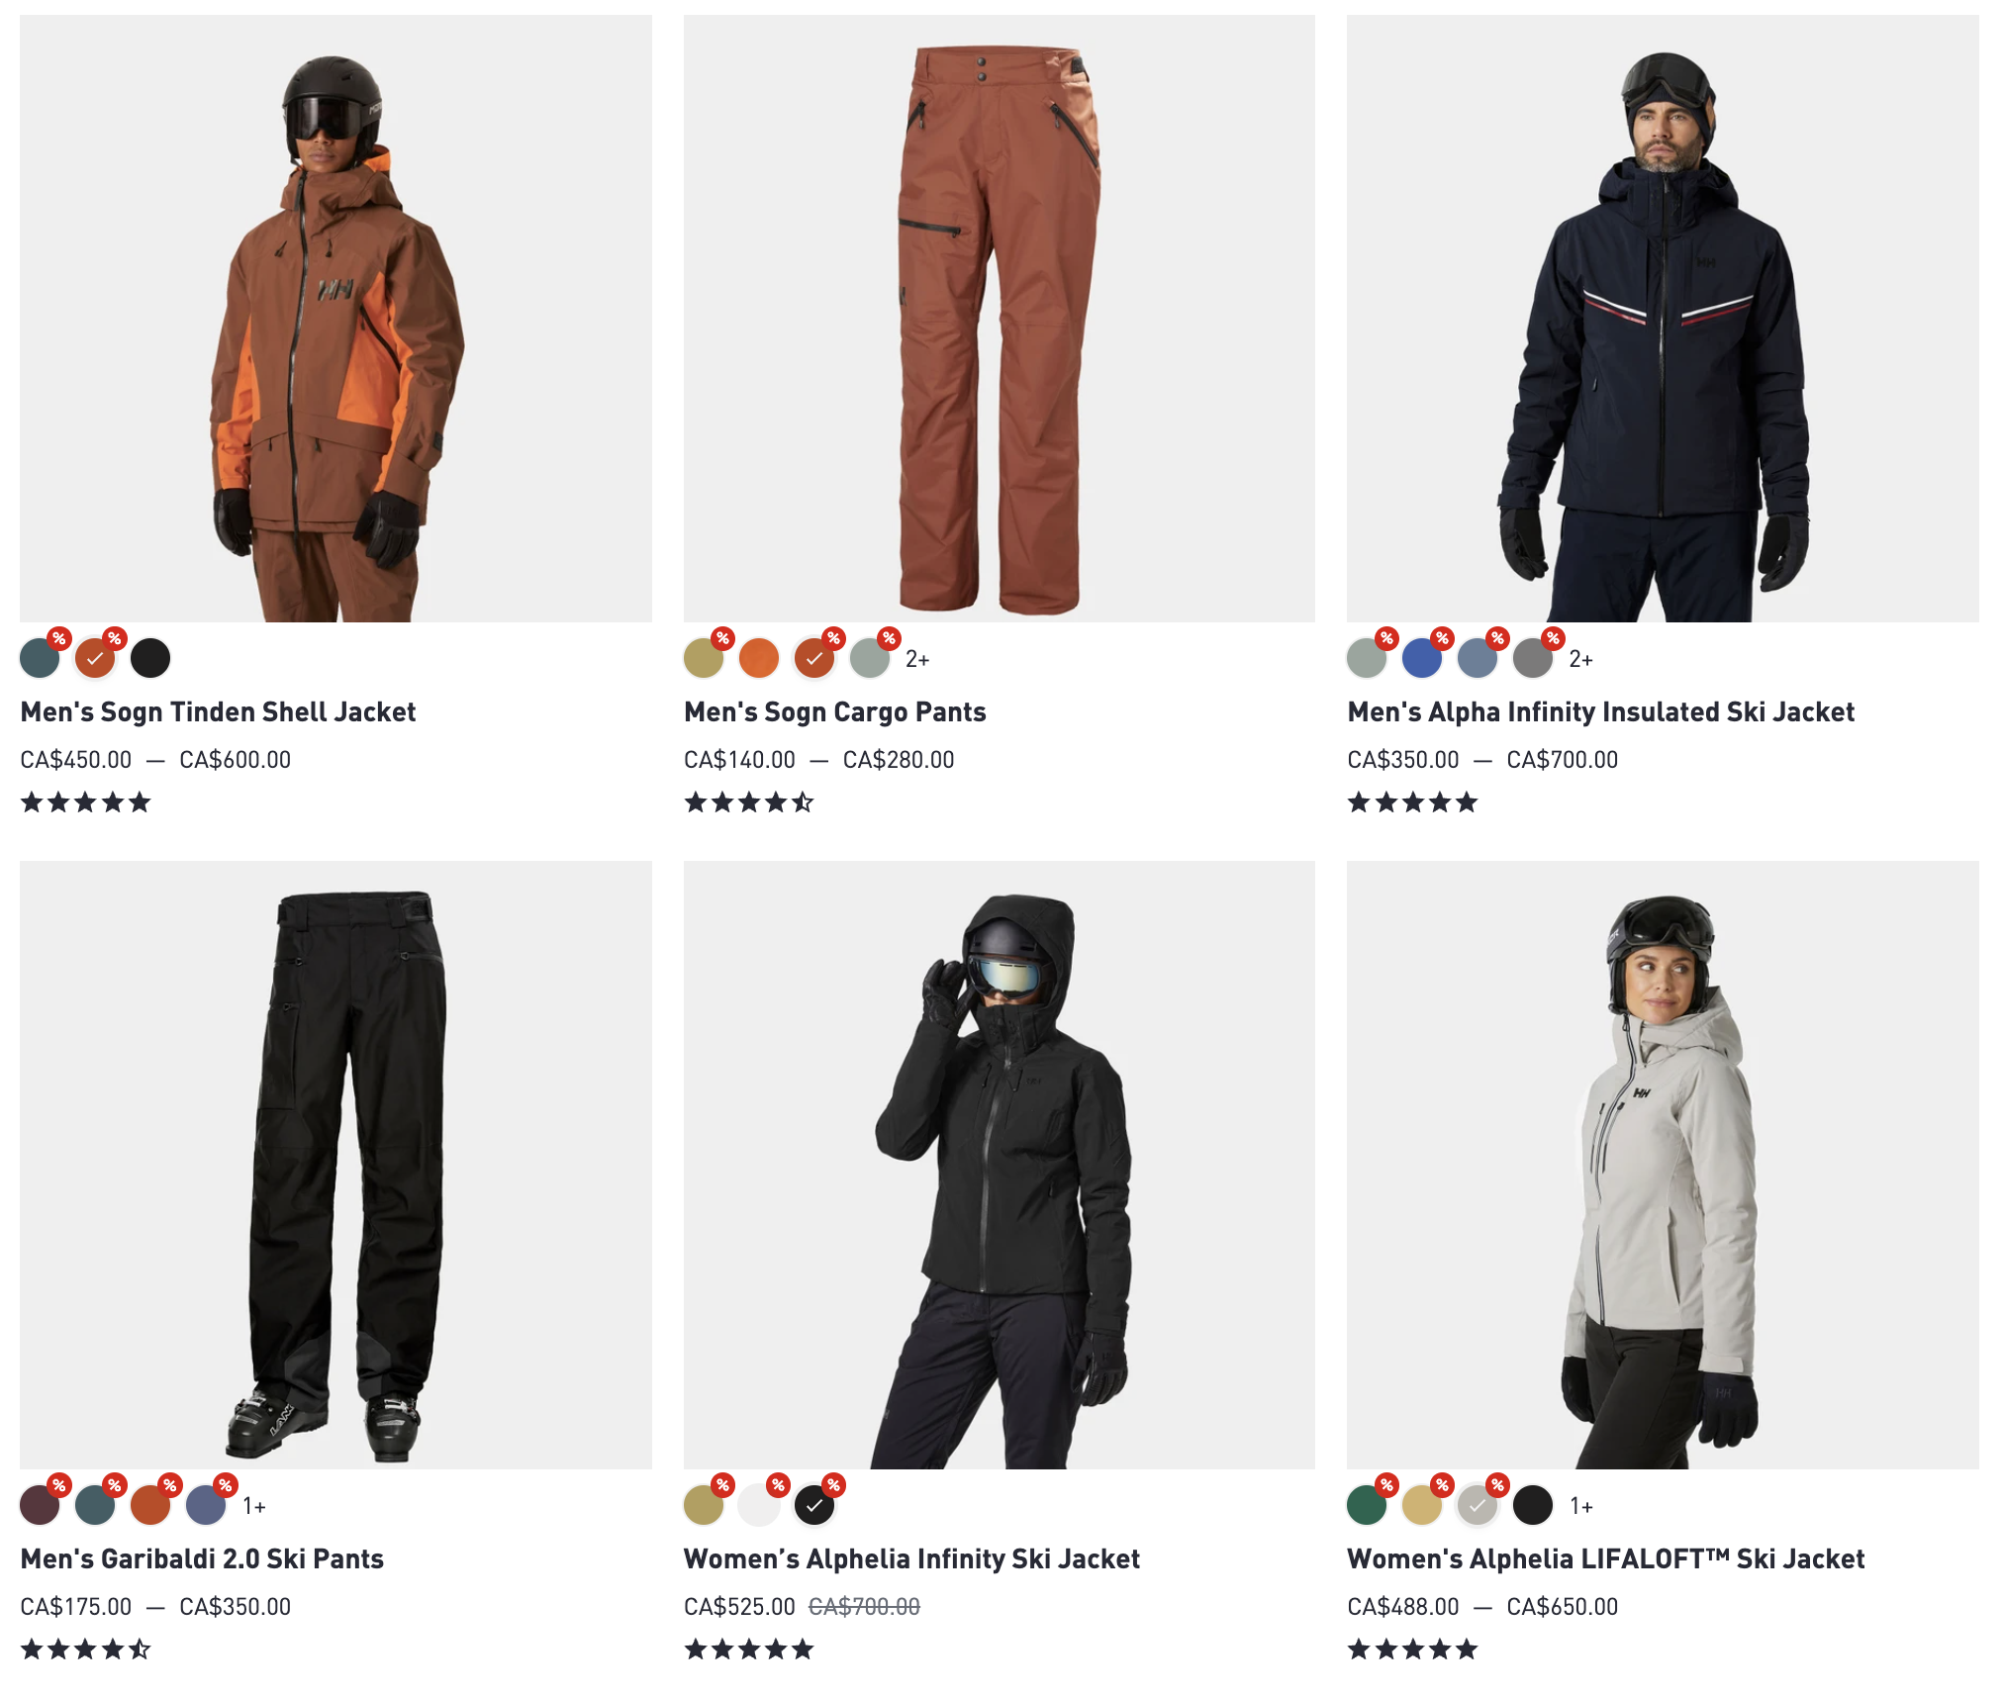Pick orange swatch for Sogn Cargo Pants
The width and height of the screenshot is (2003, 1696).
[759, 659]
